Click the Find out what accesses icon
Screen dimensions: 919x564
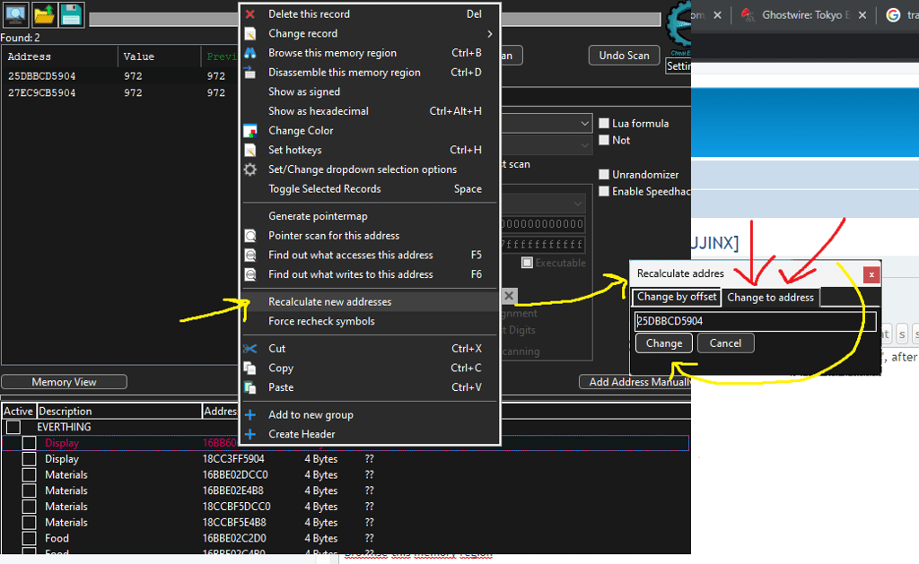[x=250, y=255]
